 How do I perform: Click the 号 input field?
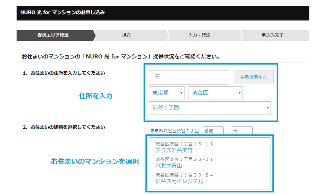pos(242,131)
